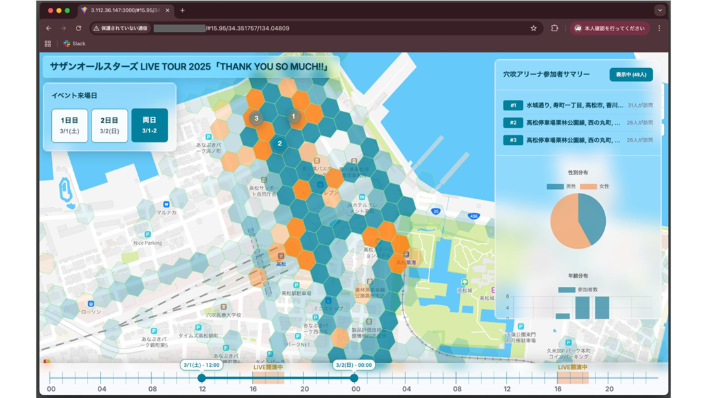Viewport: 707px width, 398px height.
Task: Click the timeline end handle at 3/2 00:00
Action: tap(354, 378)
